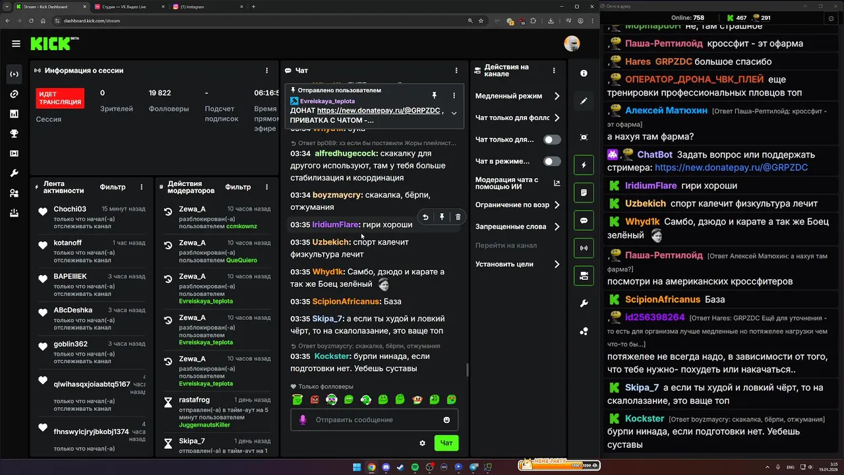Click the profile avatar at top right

pos(572,44)
